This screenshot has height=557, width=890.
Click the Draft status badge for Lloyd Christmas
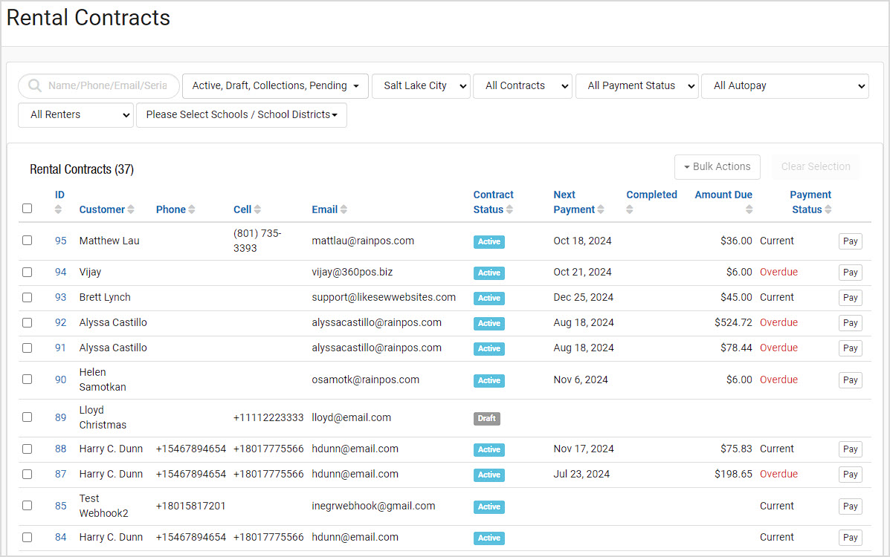pyautogui.click(x=487, y=418)
